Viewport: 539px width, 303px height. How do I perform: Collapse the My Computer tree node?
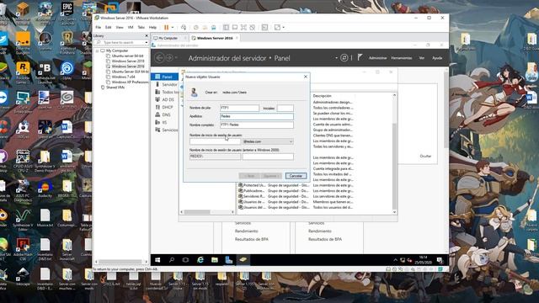point(98,50)
